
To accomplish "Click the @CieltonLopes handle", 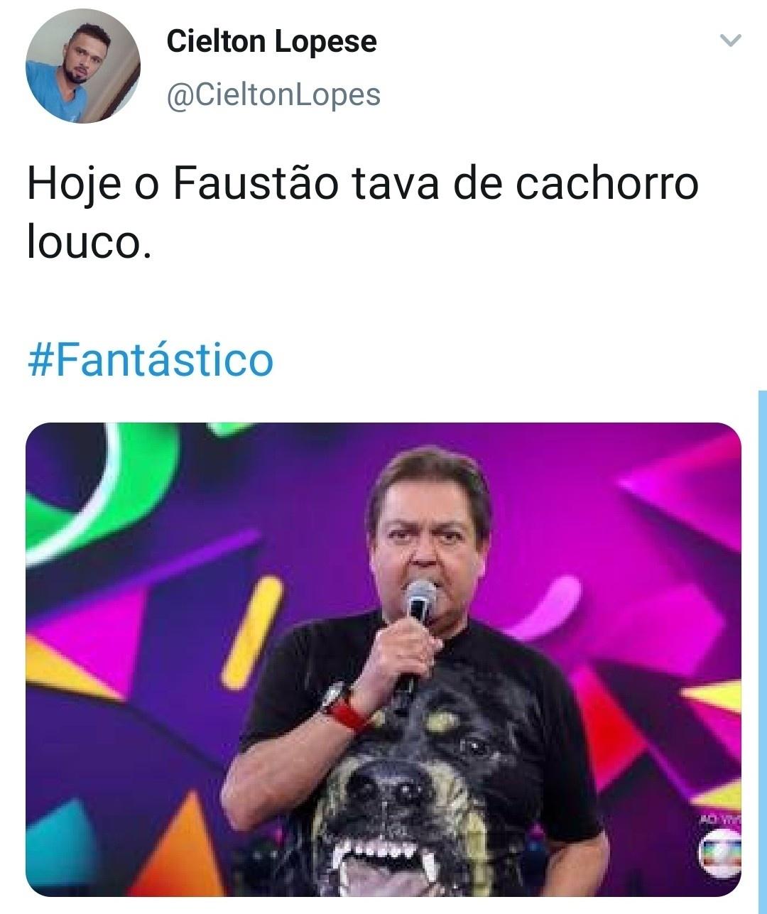I will pos(273,94).
